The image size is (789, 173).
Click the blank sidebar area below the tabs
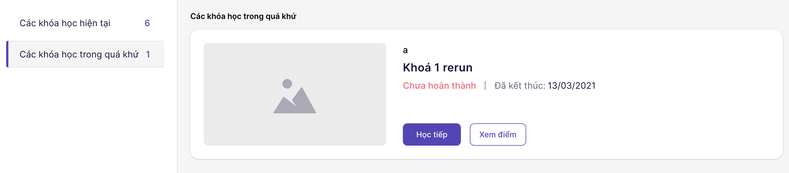tap(86, 122)
